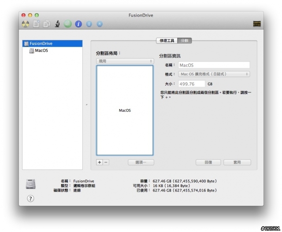Click the 大小 size field
This screenshot has width=282, height=232.
[x=192, y=84]
